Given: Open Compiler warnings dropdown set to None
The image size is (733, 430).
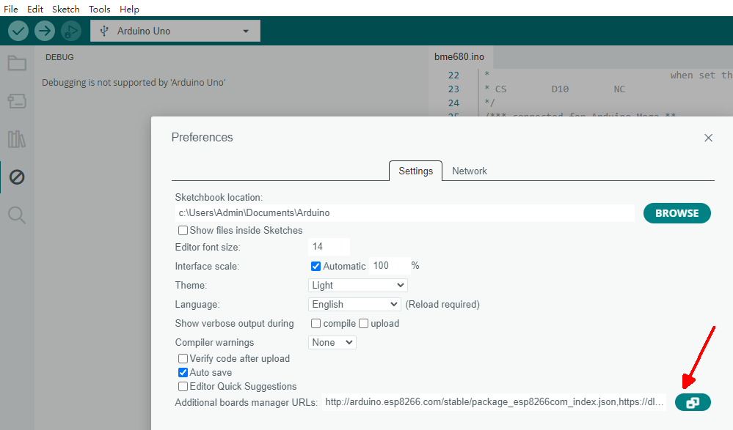Looking at the screenshot, I should pyautogui.click(x=332, y=343).
